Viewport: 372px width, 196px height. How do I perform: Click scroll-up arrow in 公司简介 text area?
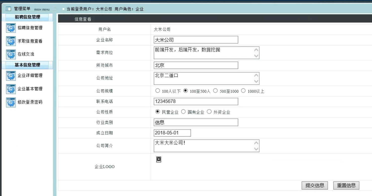point(256,143)
